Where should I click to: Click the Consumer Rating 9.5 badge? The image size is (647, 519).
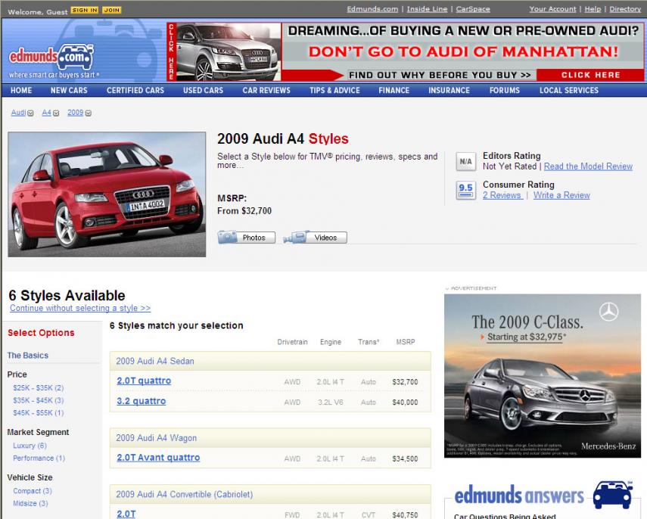pyautogui.click(x=466, y=190)
